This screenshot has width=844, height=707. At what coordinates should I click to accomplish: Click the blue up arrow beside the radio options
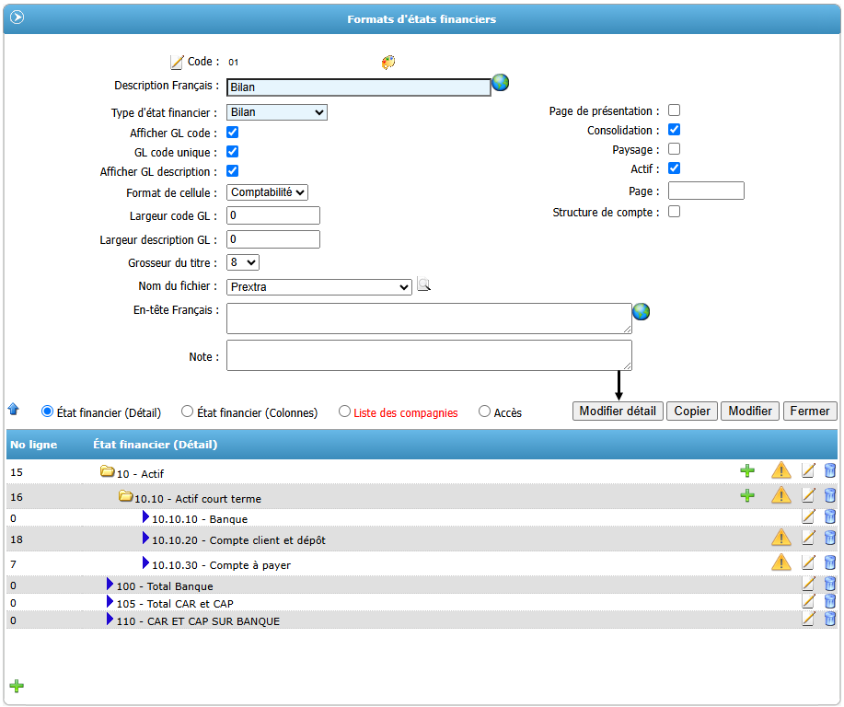coord(14,410)
